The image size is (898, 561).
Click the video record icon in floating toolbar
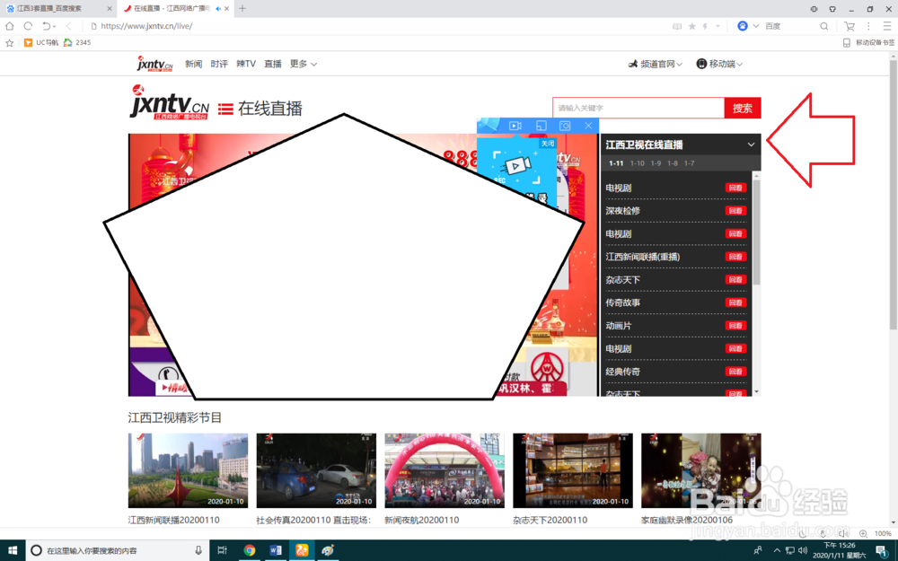pyautogui.click(x=515, y=126)
